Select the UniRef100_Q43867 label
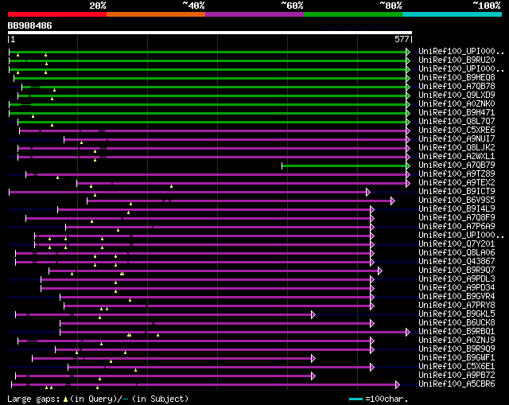This screenshot has height=405, width=509. 457,262
